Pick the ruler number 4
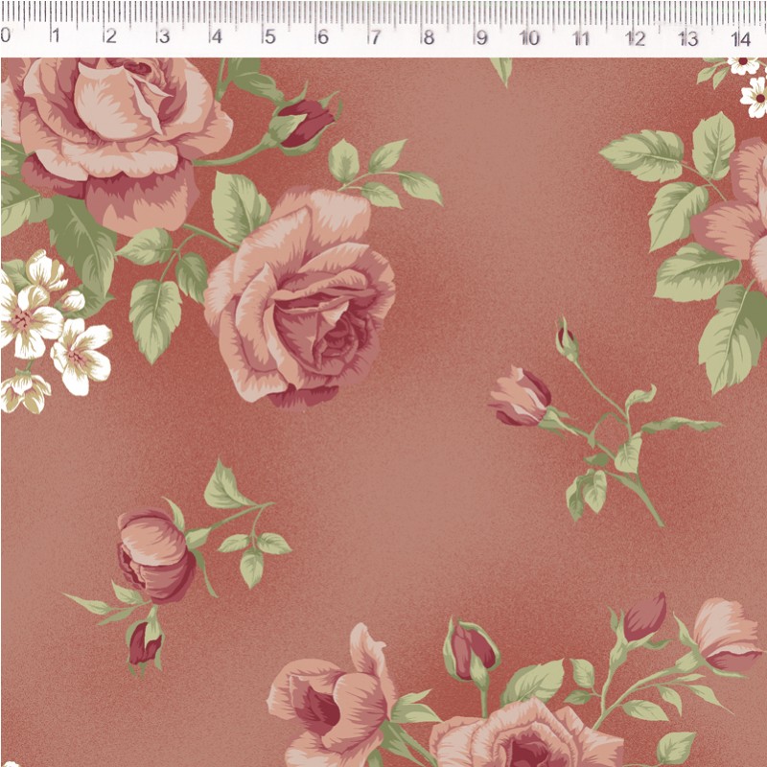Screen dimensions: 767x767 tap(217, 36)
